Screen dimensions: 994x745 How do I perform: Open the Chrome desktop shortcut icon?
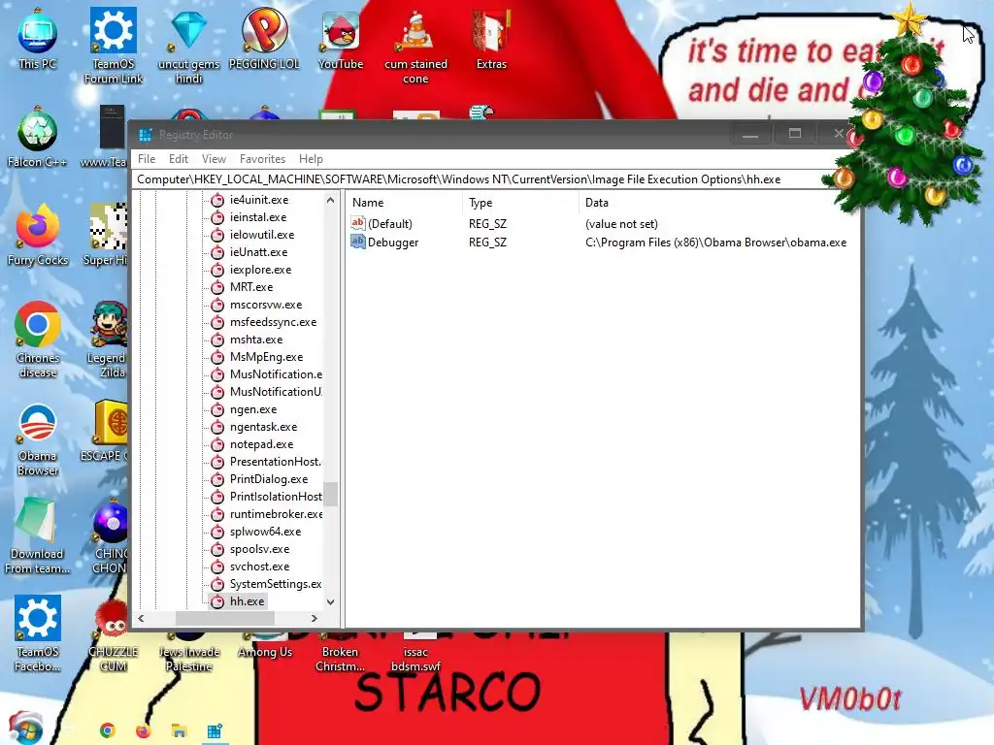[x=38, y=340]
